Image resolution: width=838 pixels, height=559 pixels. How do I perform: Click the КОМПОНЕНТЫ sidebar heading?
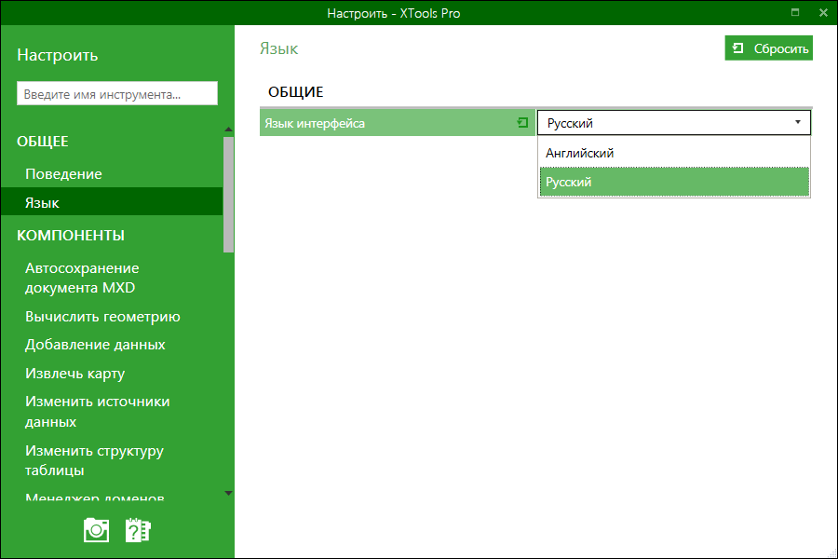(71, 236)
